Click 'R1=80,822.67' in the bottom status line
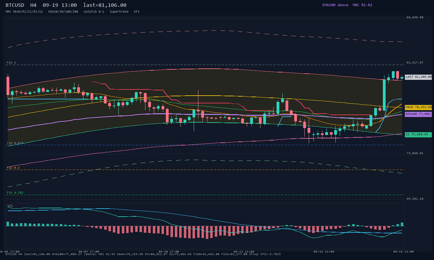Screen dimensions: 434x260 [x=156, y=254]
